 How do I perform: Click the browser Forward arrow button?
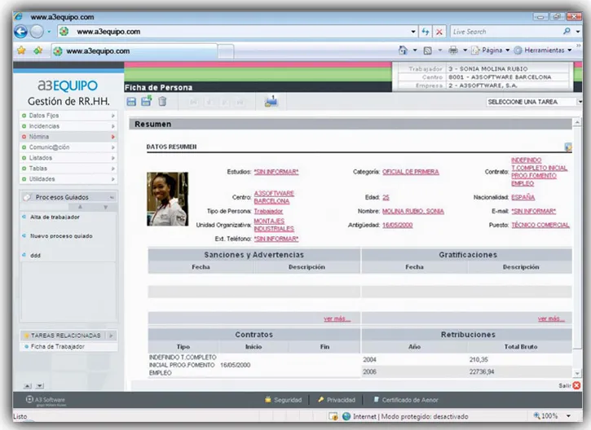tap(37, 32)
